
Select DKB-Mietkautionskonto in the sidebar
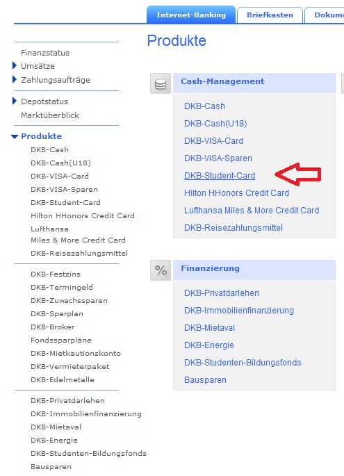tap(76, 354)
